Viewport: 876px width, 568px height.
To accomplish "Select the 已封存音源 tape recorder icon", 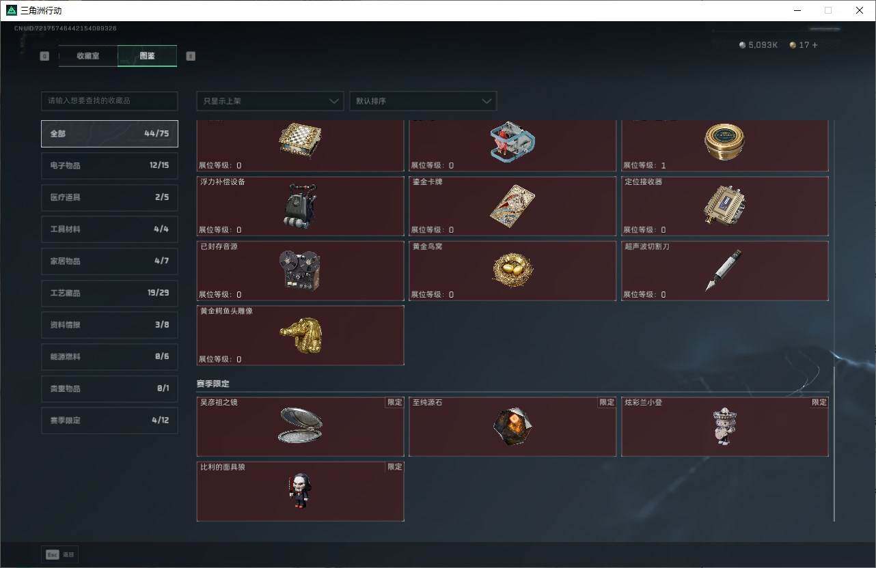I will (x=300, y=270).
